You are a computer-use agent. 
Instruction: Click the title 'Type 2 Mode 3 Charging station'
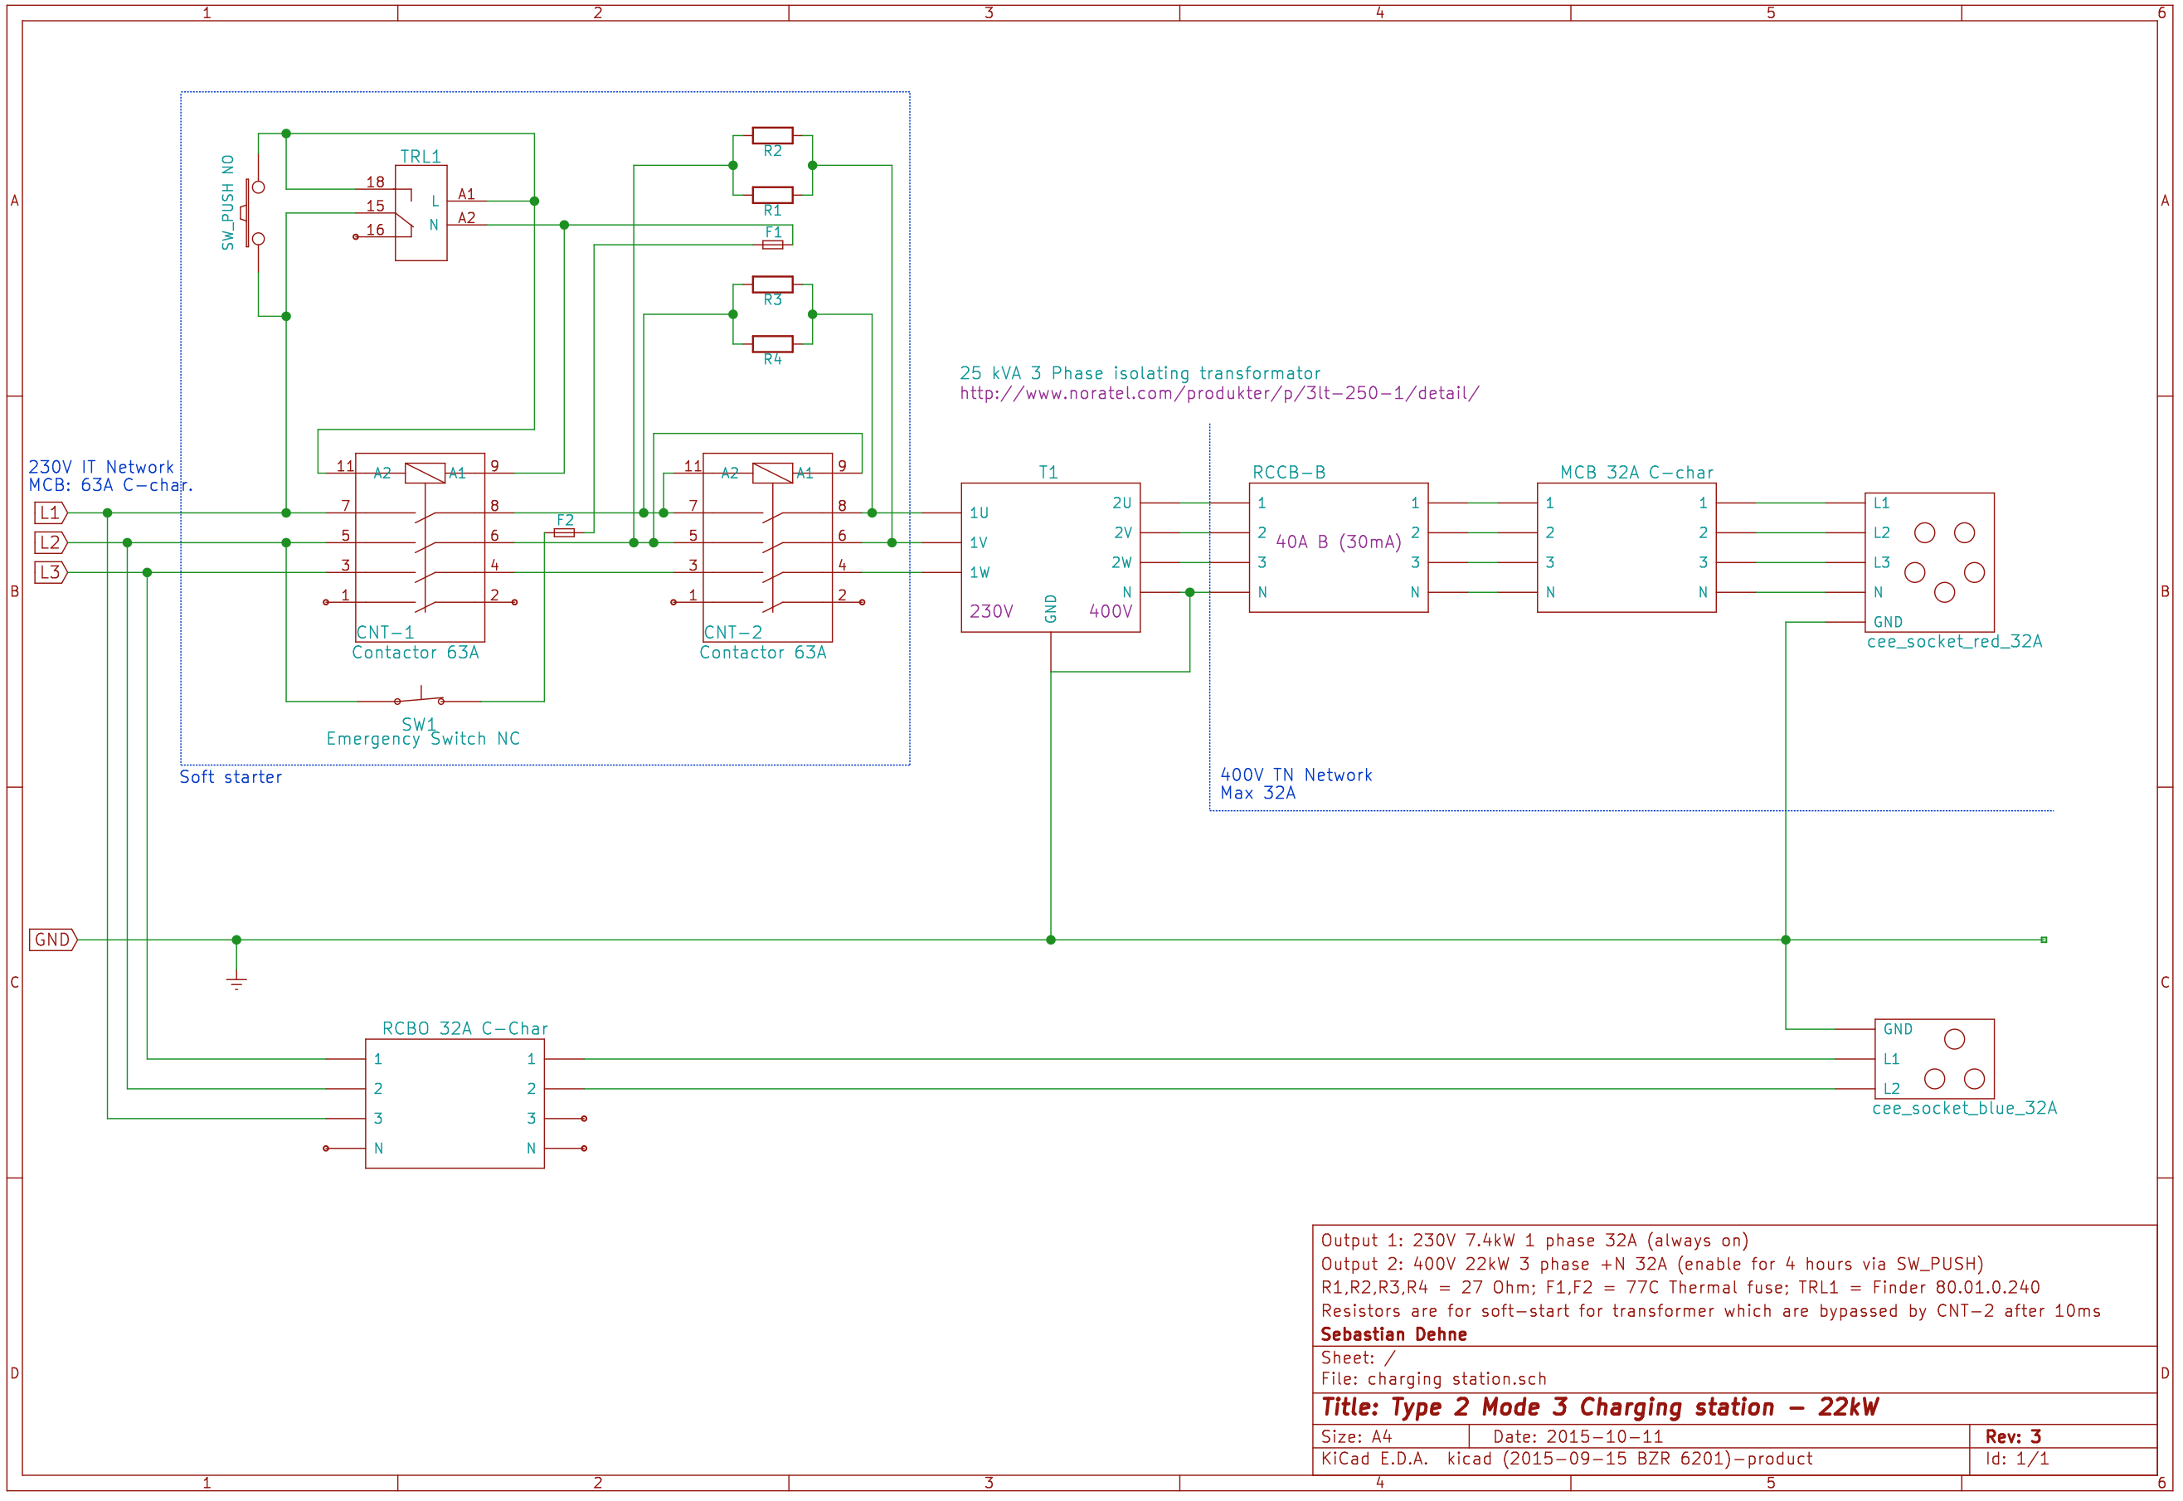click(x=1600, y=1408)
